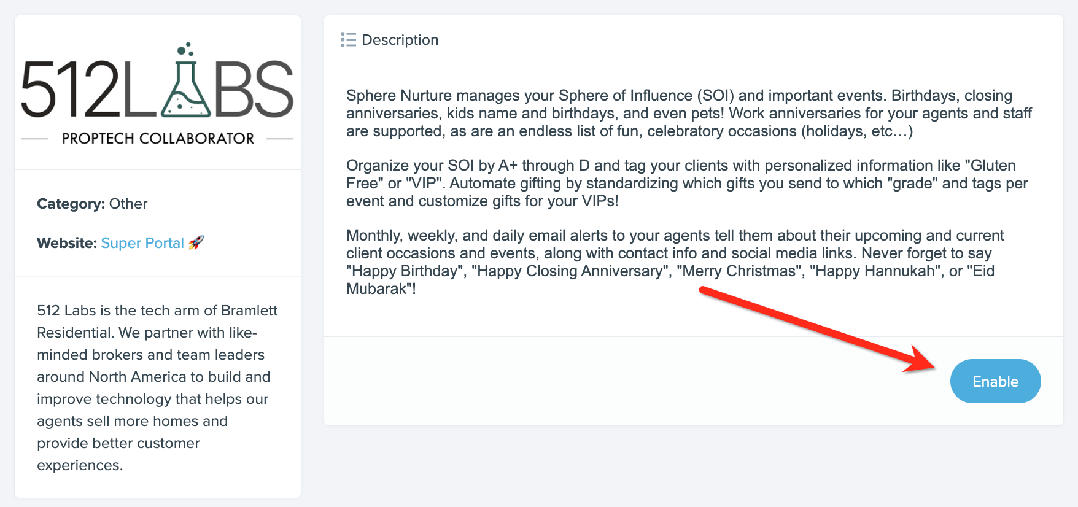The image size is (1078, 507).
Task: Click the Category label
Action: (71, 204)
